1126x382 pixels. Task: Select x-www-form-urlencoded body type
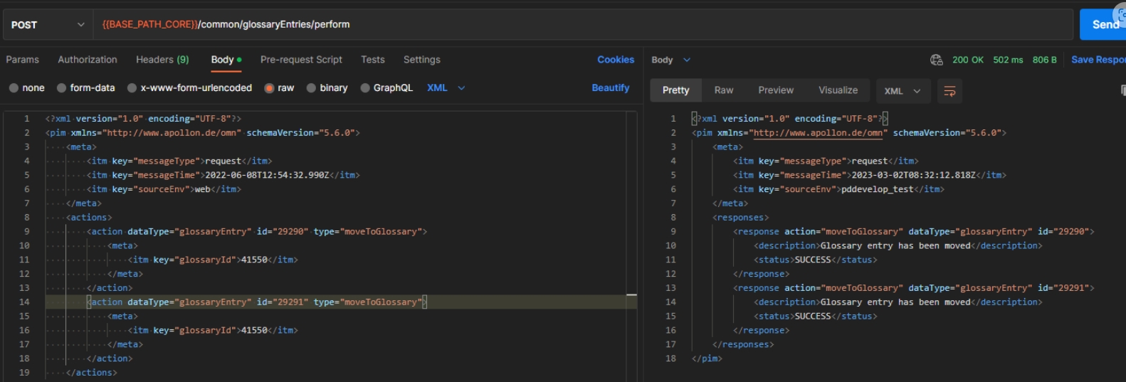coord(132,88)
